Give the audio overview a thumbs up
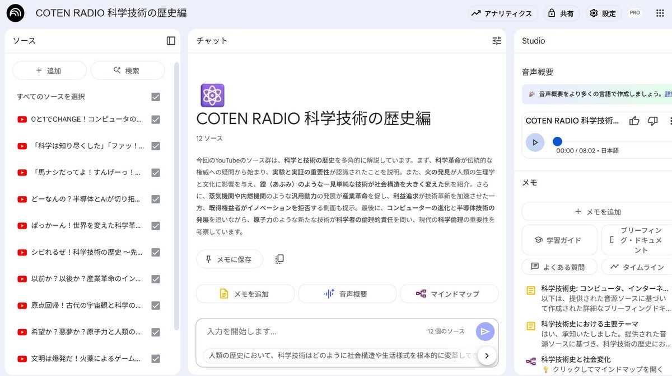Viewport: 672px width, 376px height. [x=634, y=121]
